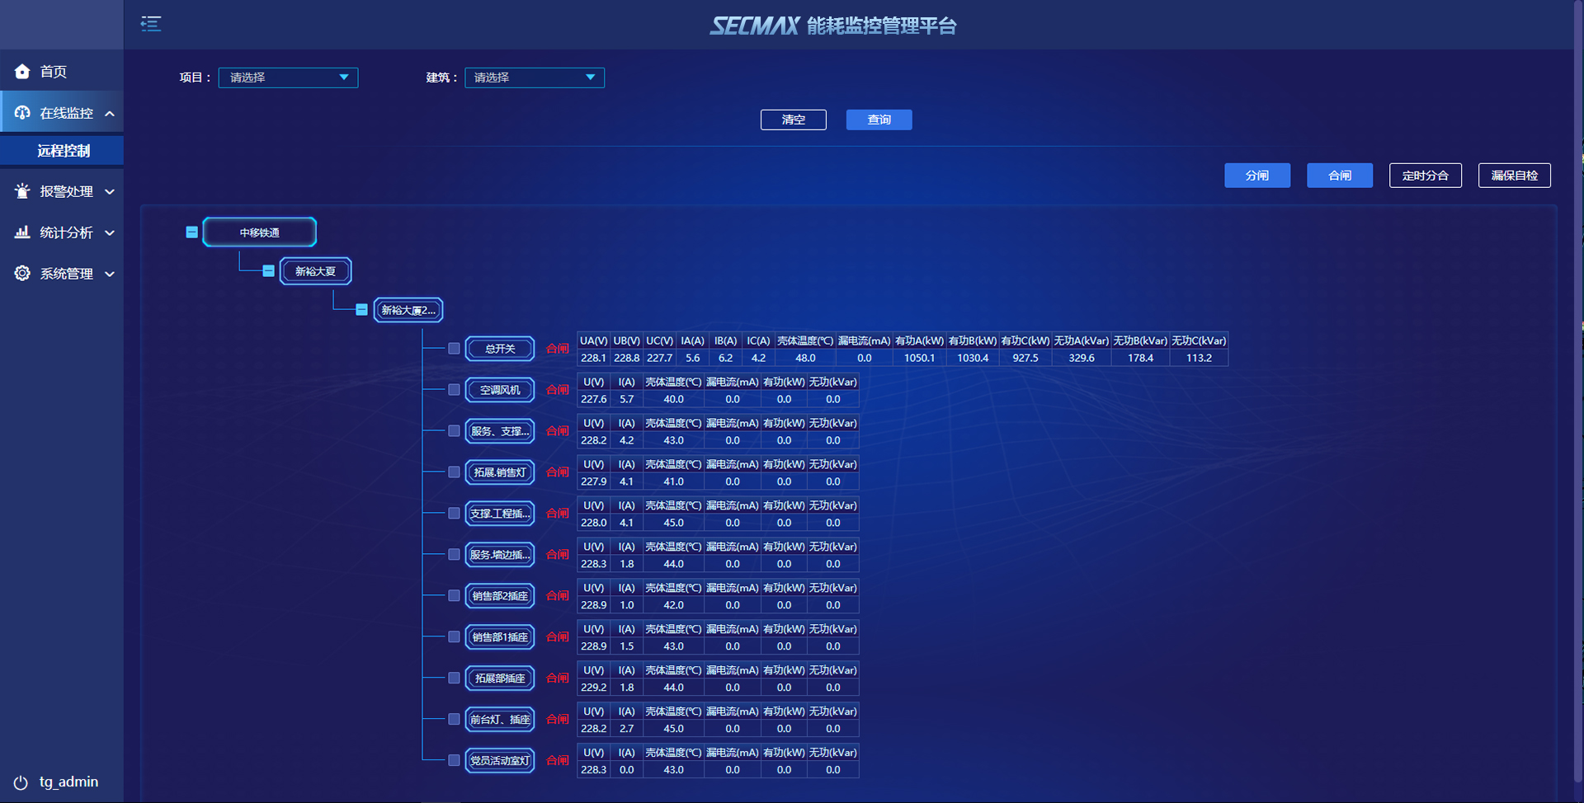Open the 远程控制 submenu item
This screenshot has height=803, width=1584.
pos(64,151)
